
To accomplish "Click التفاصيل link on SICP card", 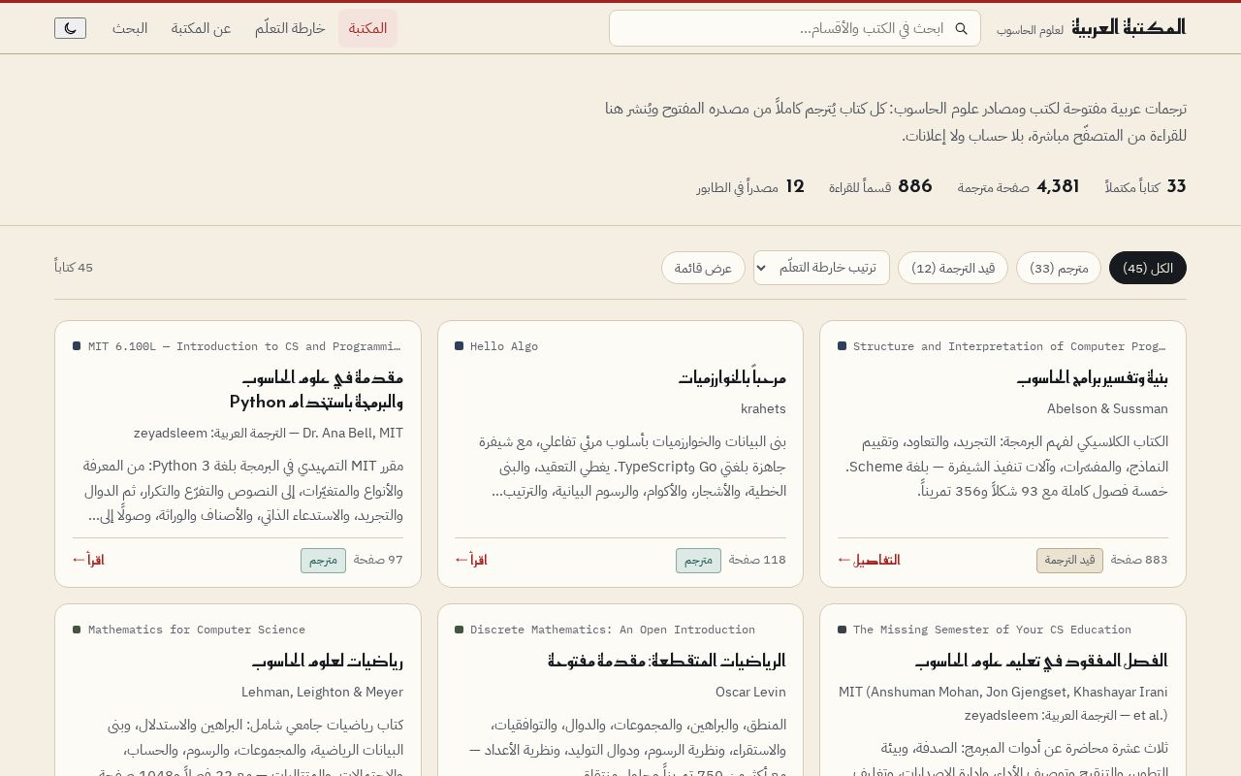I will tap(868, 560).
